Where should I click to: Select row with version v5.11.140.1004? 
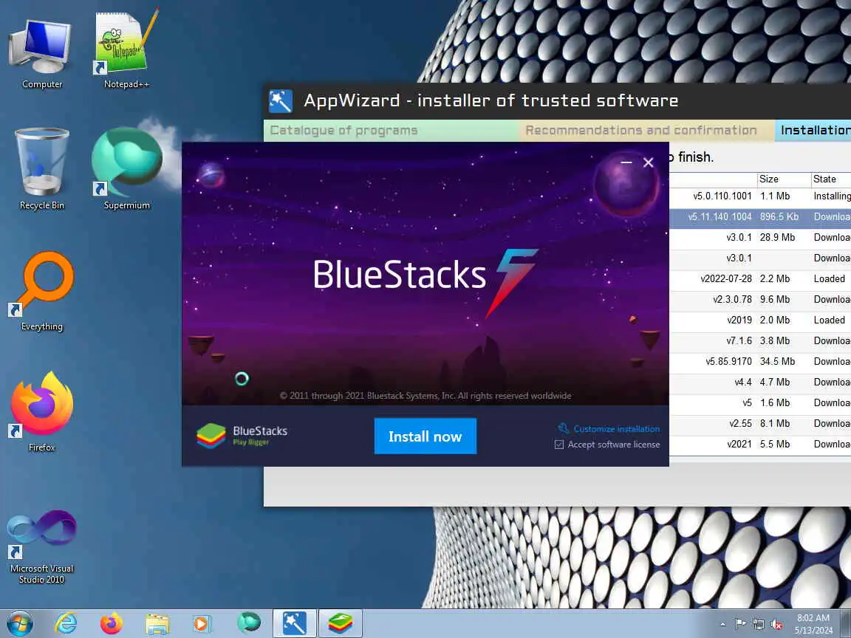pyautogui.click(x=760, y=217)
